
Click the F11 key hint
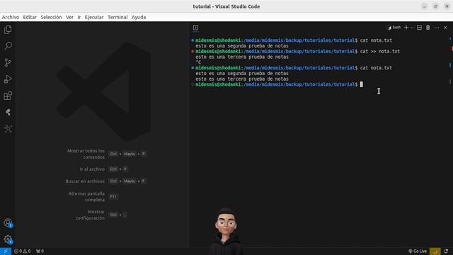(x=113, y=197)
